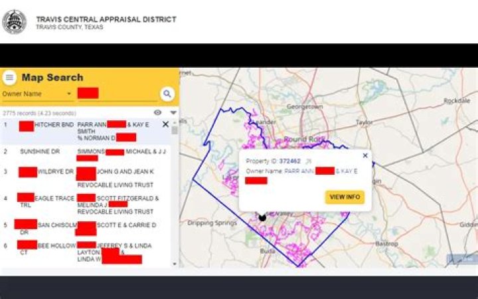478x299 pixels.
Task: Click the owner name search input field
Action: click(x=117, y=94)
